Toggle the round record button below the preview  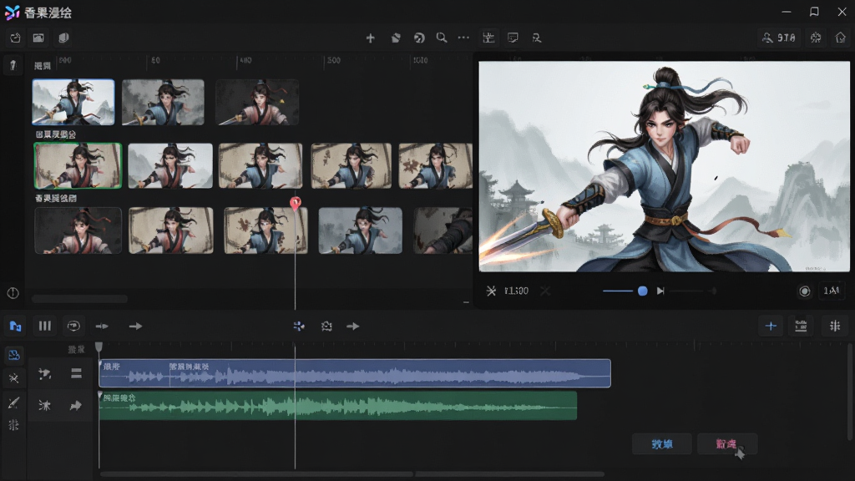tap(804, 291)
